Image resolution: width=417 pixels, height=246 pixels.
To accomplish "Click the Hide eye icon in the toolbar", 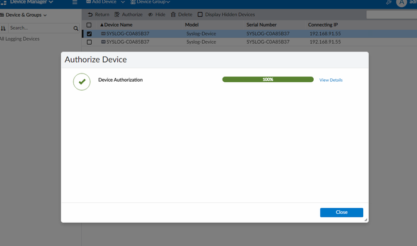I will [x=150, y=14].
